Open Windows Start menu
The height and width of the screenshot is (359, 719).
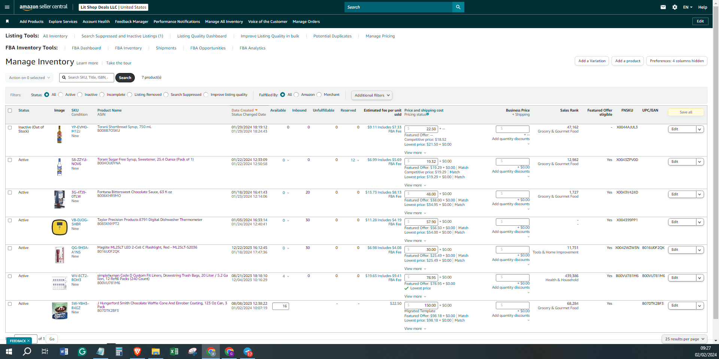(9, 352)
